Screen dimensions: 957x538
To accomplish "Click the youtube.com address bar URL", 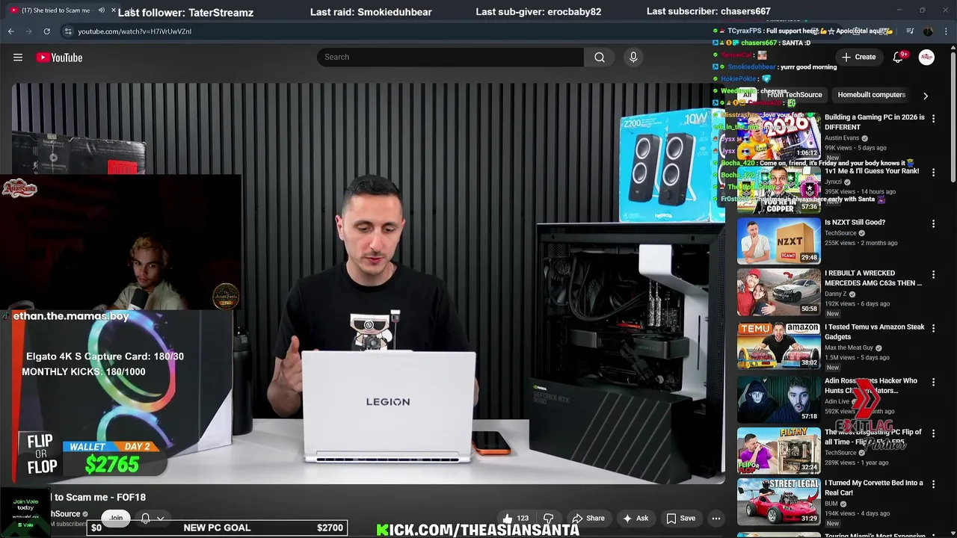I will tap(135, 31).
